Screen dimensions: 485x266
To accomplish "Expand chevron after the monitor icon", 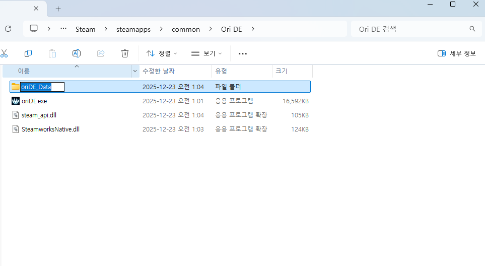I will [49, 29].
